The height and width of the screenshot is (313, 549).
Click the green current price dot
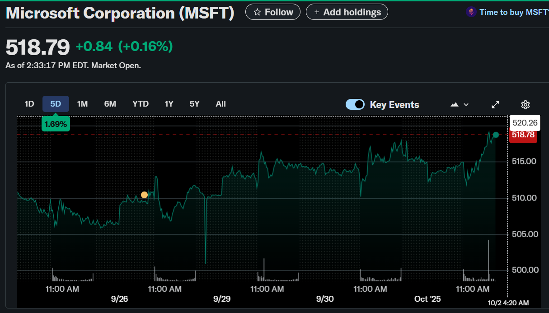pos(496,135)
